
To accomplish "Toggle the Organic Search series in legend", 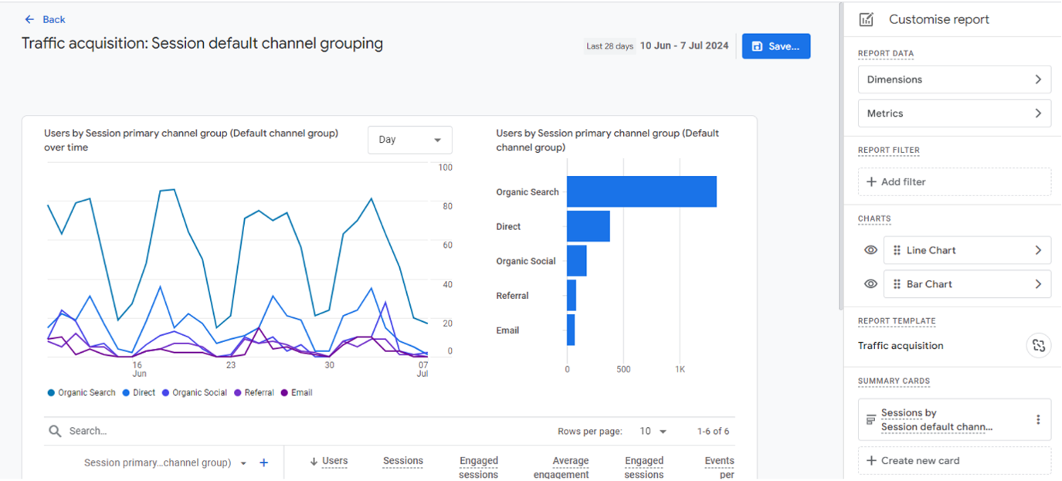I will click(82, 393).
